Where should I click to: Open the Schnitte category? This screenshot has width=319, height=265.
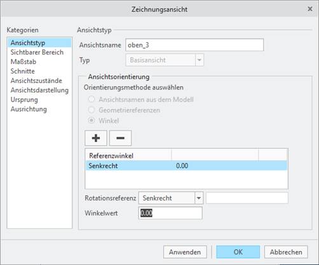click(23, 71)
